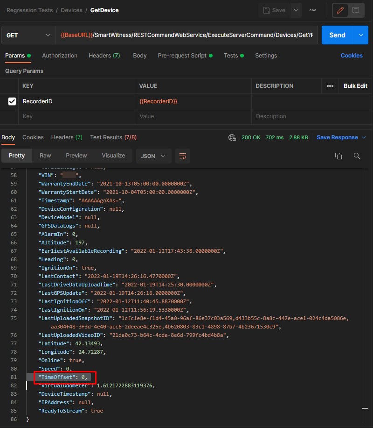
Task: Toggle line wrapping in the response pane
Action: tap(182, 156)
